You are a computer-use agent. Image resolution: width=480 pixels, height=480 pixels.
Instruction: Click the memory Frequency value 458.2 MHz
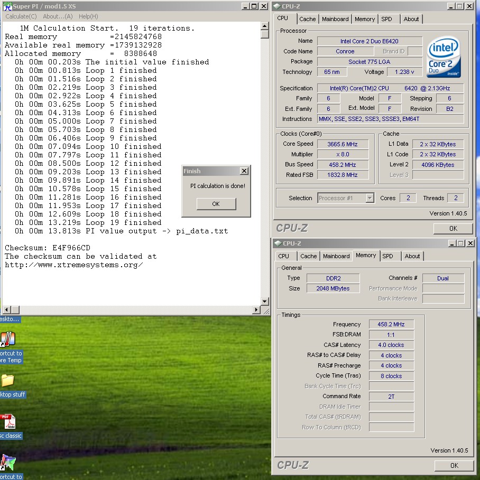click(x=391, y=324)
